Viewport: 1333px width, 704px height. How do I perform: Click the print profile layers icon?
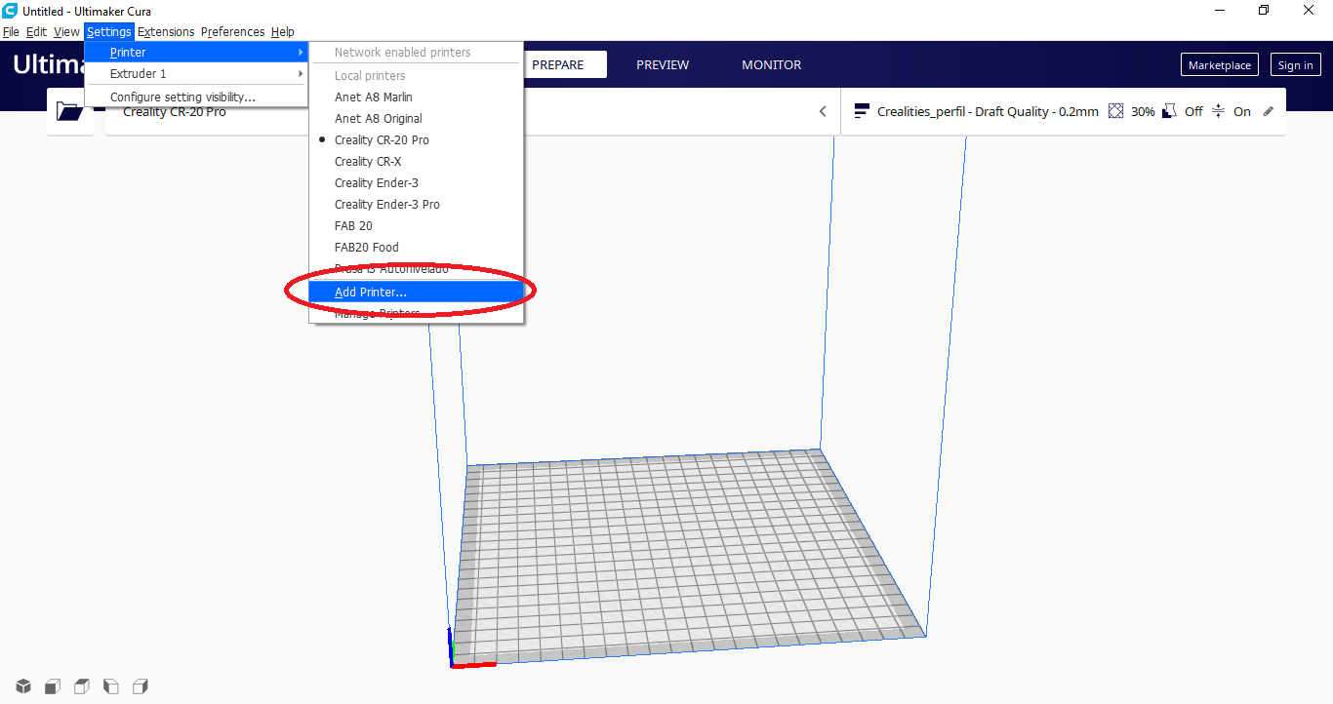pos(862,111)
